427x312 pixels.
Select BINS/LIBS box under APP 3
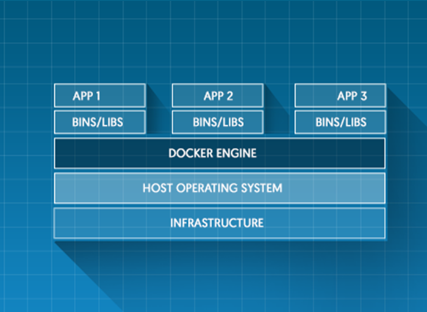340,122
